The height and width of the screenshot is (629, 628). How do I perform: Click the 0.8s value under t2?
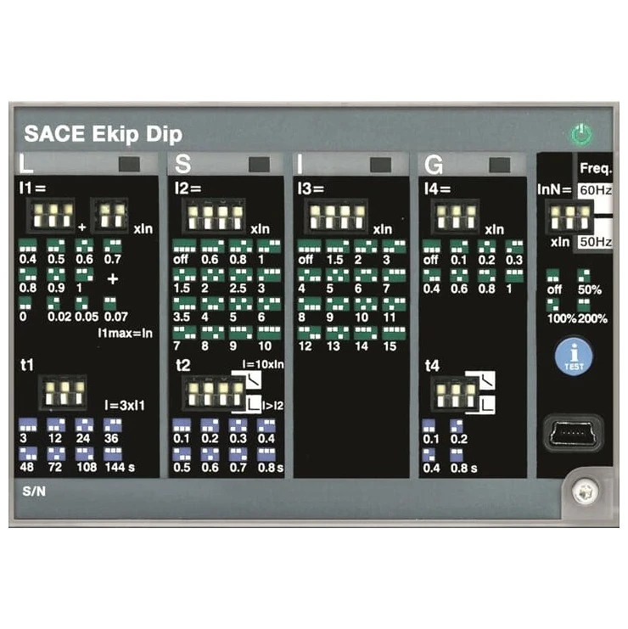pos(271,468)
